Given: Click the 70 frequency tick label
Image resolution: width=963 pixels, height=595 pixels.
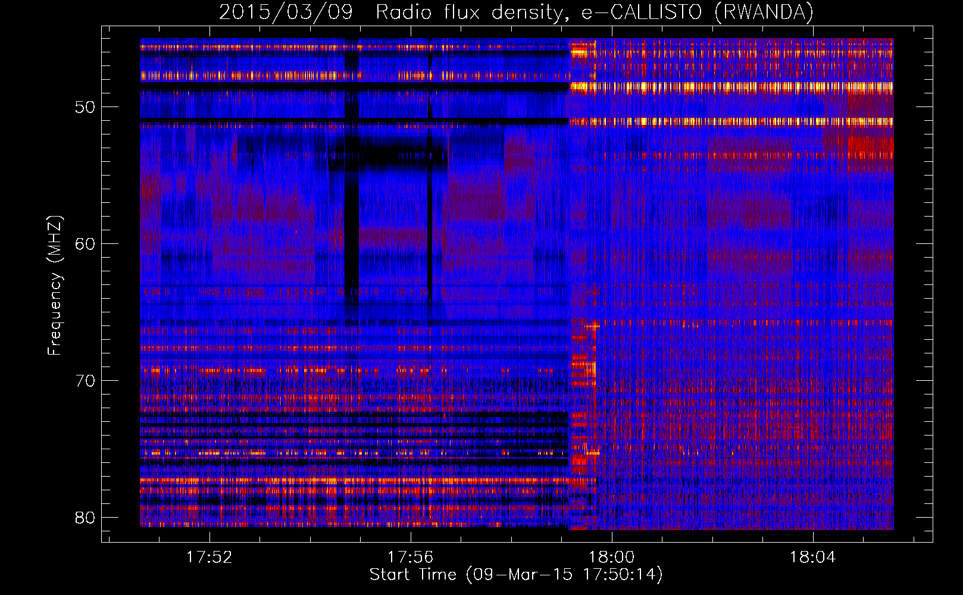Looking at the screenshot, I should [x=85, y=381].
